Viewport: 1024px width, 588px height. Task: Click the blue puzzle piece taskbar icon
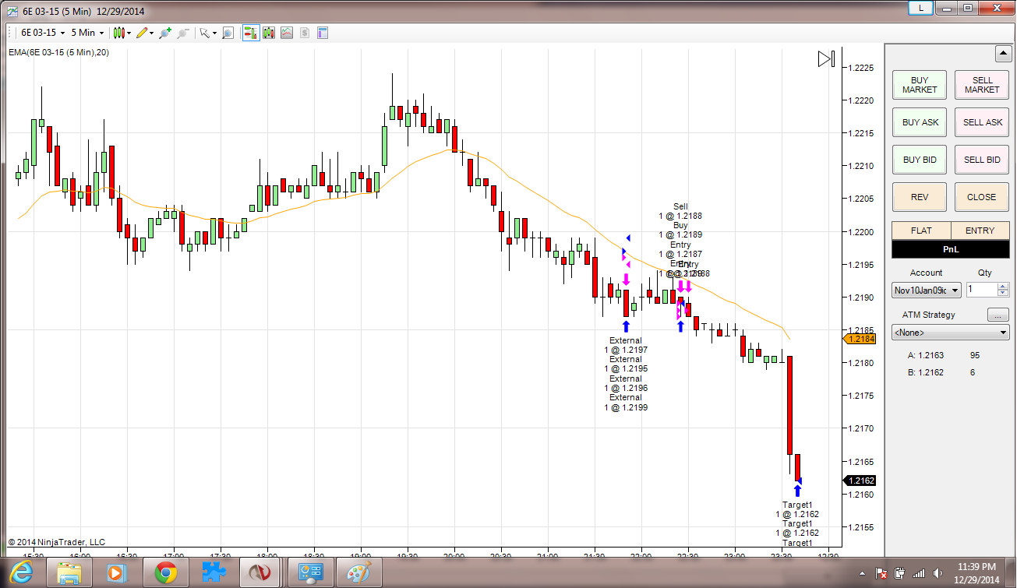pyautogui.click(x=214, y=573)
